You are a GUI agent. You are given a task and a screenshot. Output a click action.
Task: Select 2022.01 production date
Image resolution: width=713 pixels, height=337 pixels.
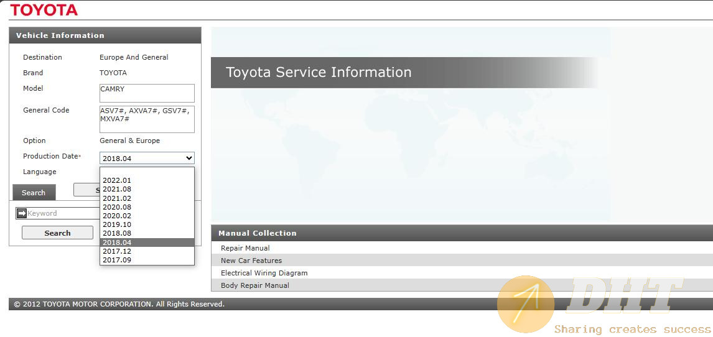click(x=147, y=180)
